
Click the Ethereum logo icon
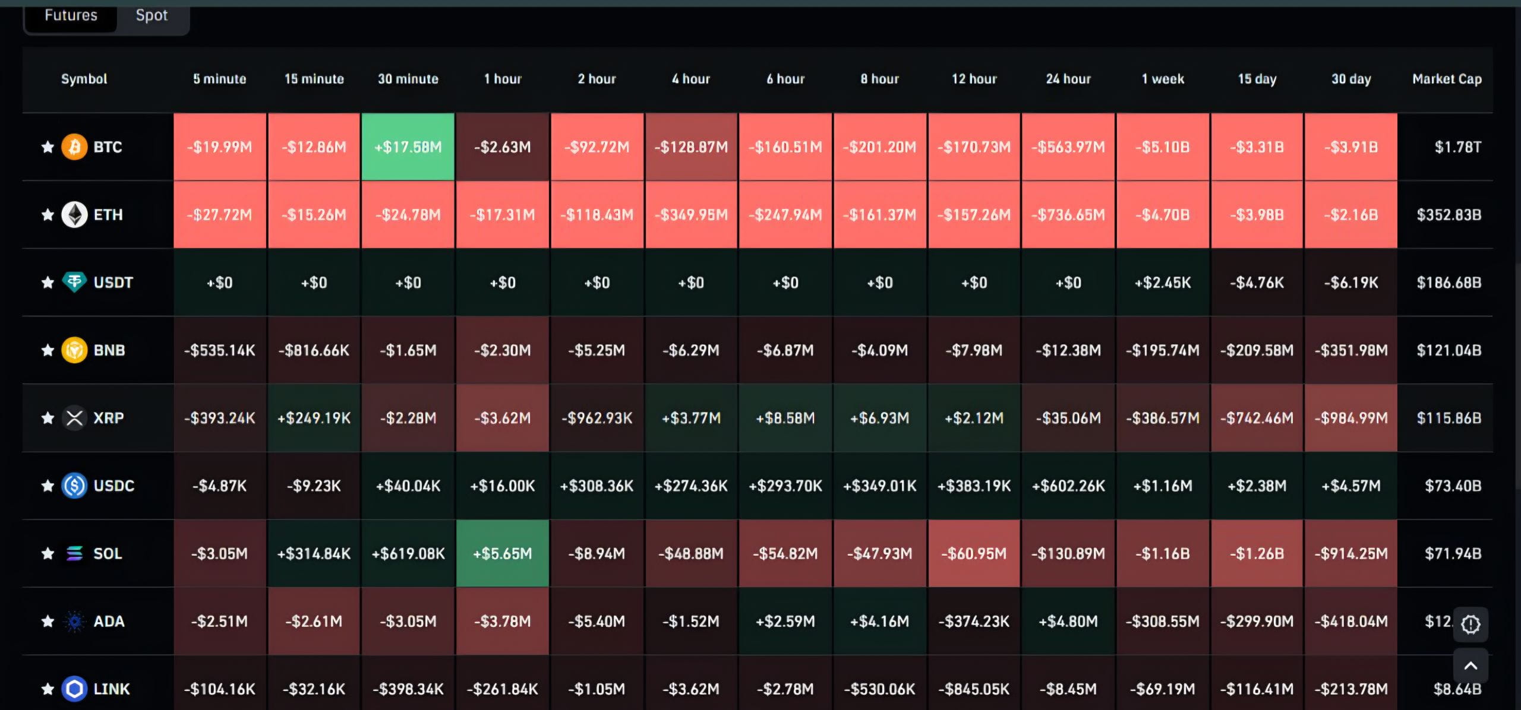point(74,214)
